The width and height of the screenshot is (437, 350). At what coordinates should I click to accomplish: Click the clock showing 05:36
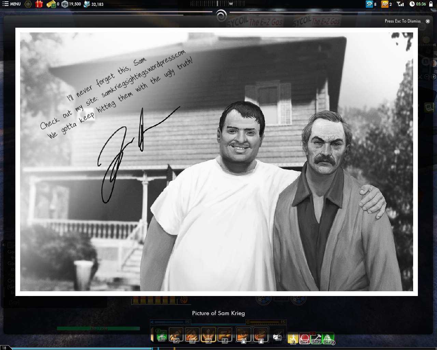[x=418, y=4]
